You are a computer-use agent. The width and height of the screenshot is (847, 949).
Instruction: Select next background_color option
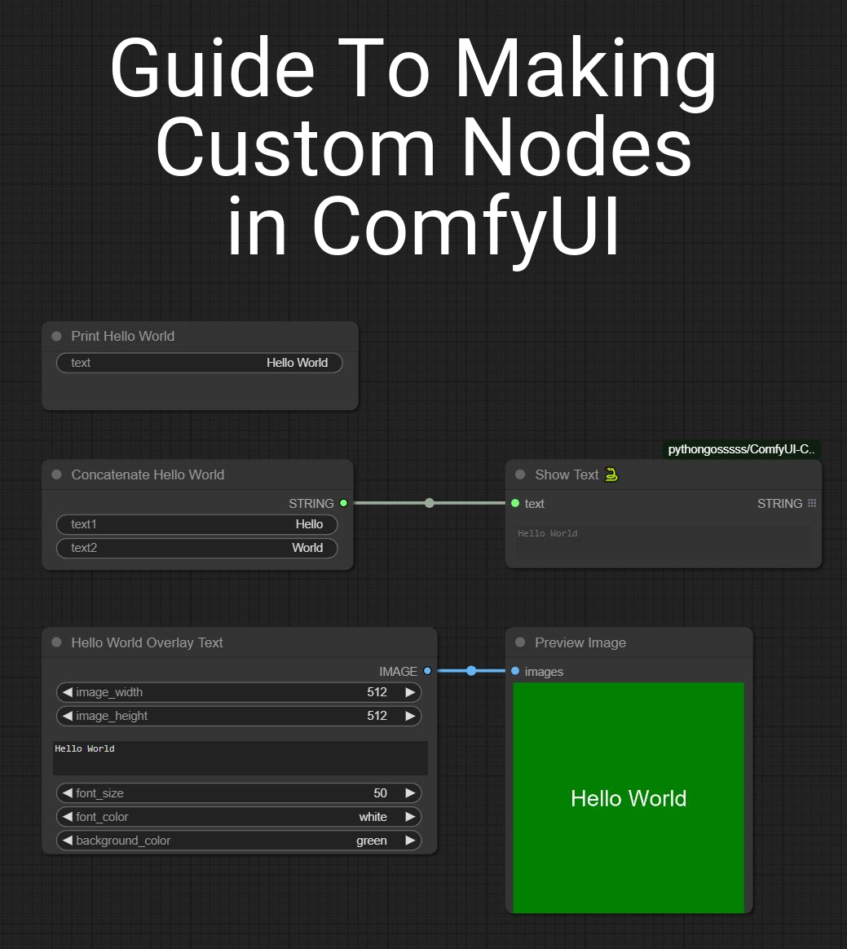tap(410, 840)
